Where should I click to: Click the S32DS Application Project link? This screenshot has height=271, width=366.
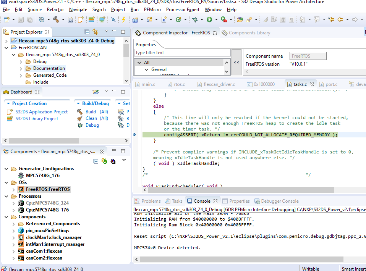[41, 112]
